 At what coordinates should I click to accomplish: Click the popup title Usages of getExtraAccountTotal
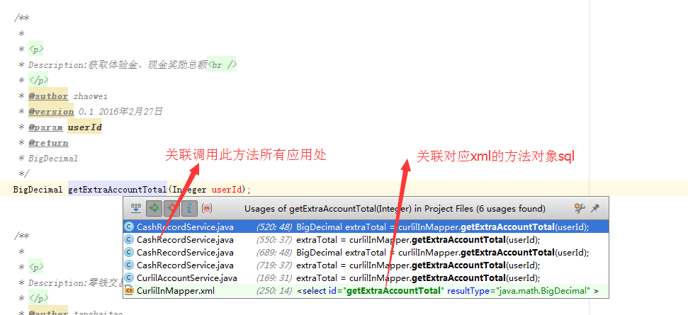[x=395, y=209]
